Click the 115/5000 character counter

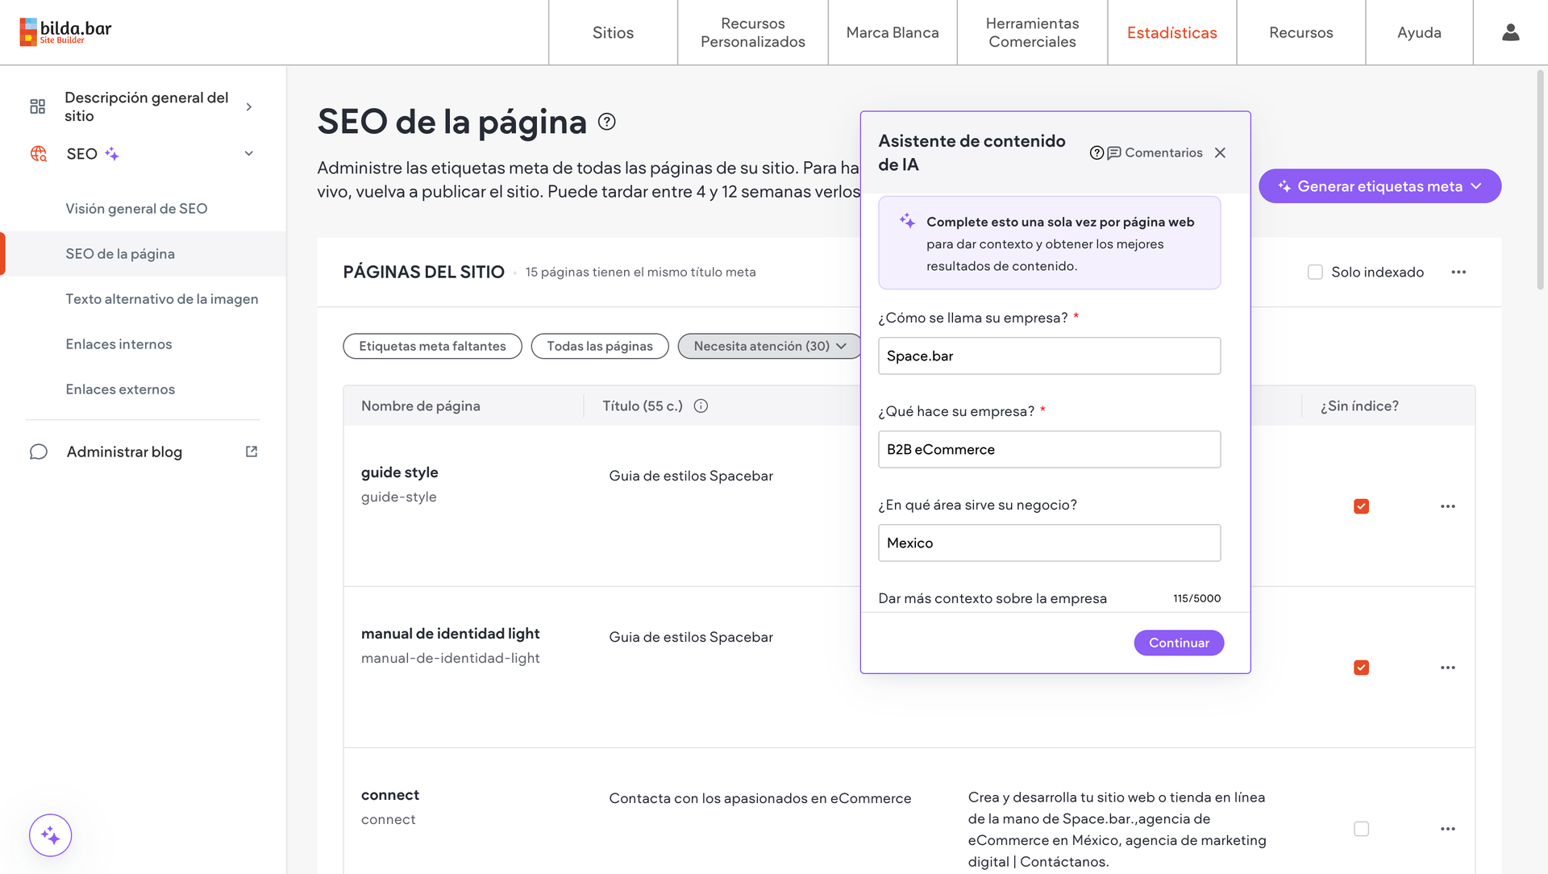tap(1196, 598)
